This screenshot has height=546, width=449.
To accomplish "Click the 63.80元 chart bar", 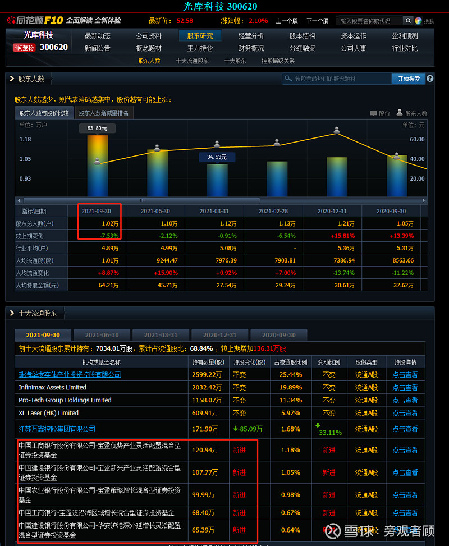I will pyautogui.click(x=98, y=166).
